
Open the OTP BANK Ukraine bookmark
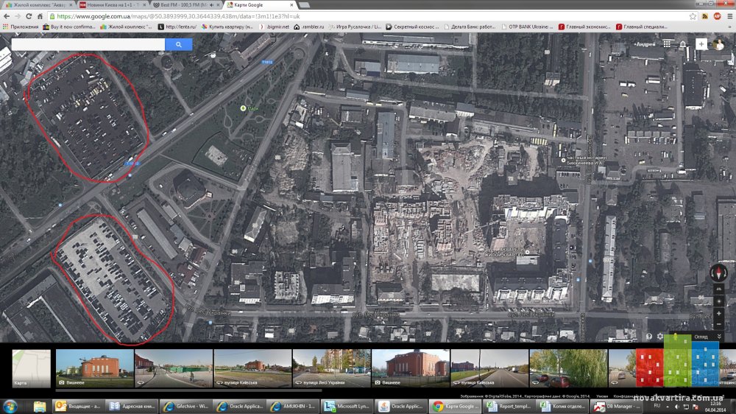click(527, 27)
